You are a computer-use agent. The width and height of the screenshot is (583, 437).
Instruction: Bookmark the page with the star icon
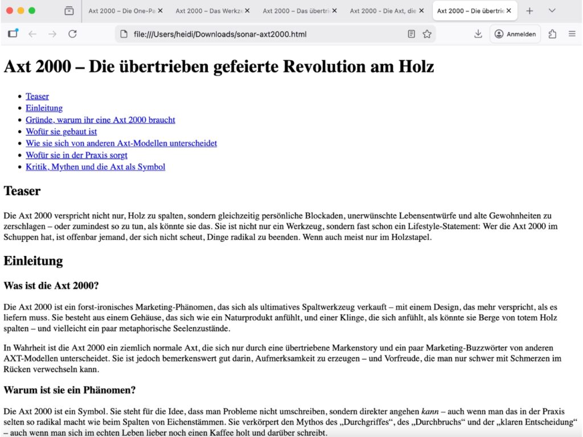point(426,34)
